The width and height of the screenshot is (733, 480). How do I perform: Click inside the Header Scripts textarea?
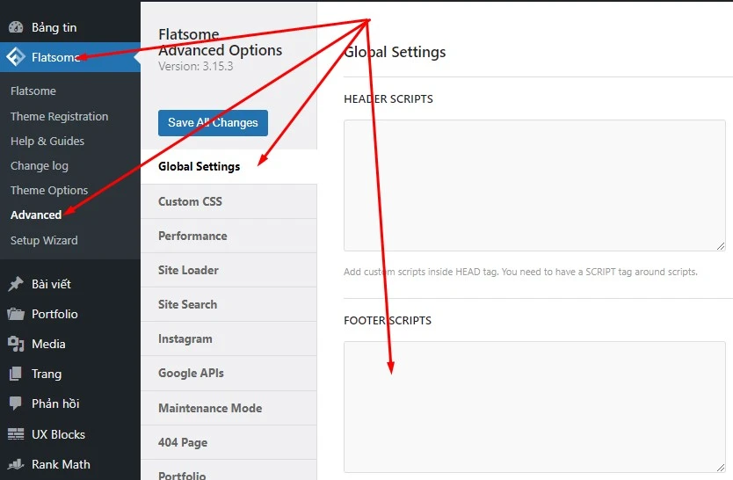534,185
